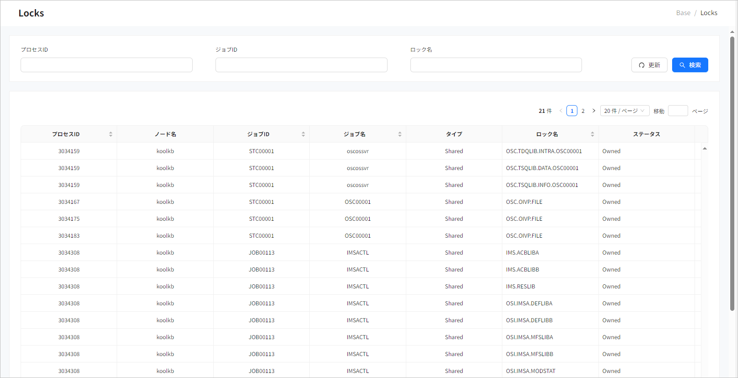Viewport: 738px width, 378px height.
Task: Click the page vertical scrollbar thumb
Action: (732, 174)
